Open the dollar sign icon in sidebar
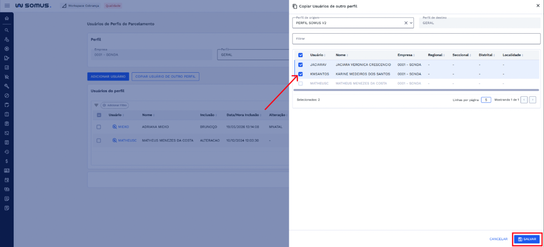 pos(7,161)
